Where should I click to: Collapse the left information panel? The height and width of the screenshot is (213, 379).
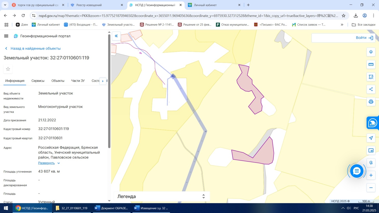click(x=116, y=36)
